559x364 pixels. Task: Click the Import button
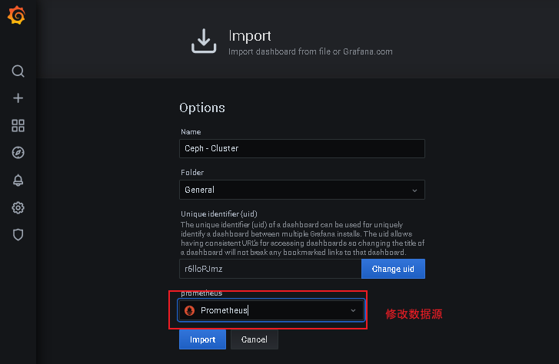click(202, 339)
